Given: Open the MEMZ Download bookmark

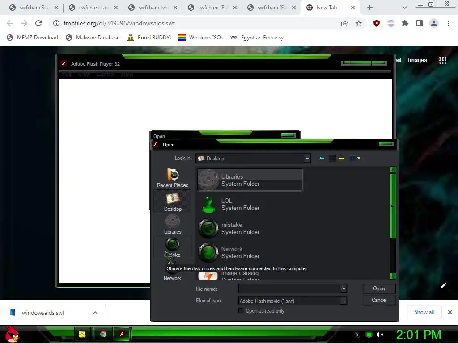Looking at the screenshot, I should [x=32, y=38].
